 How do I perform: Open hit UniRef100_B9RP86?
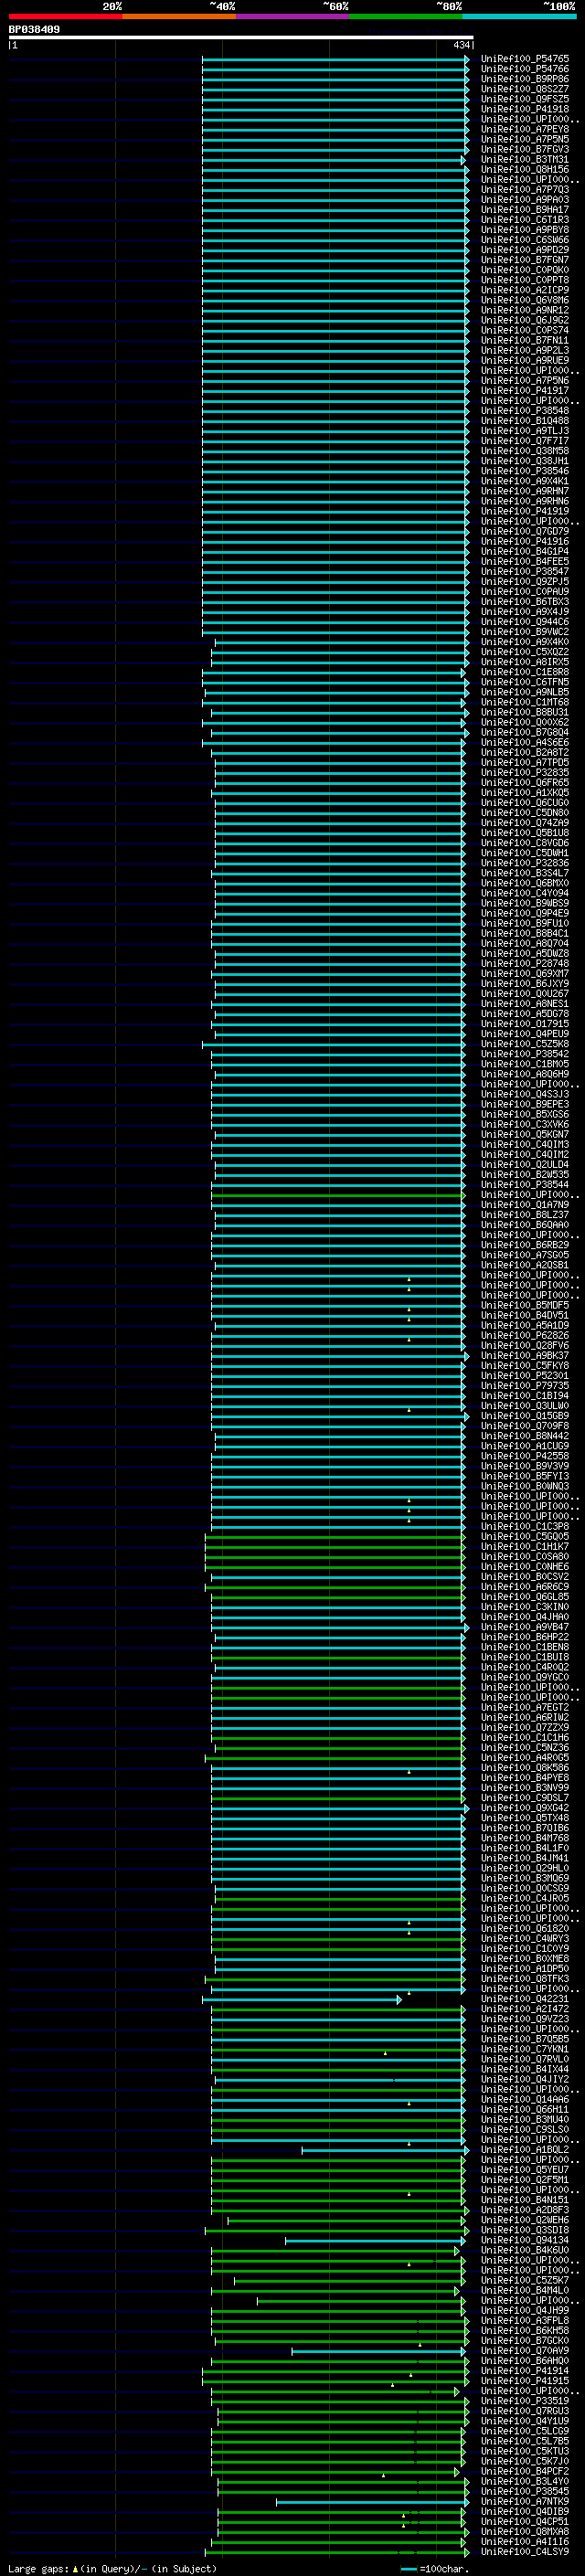tap(525, 79)
